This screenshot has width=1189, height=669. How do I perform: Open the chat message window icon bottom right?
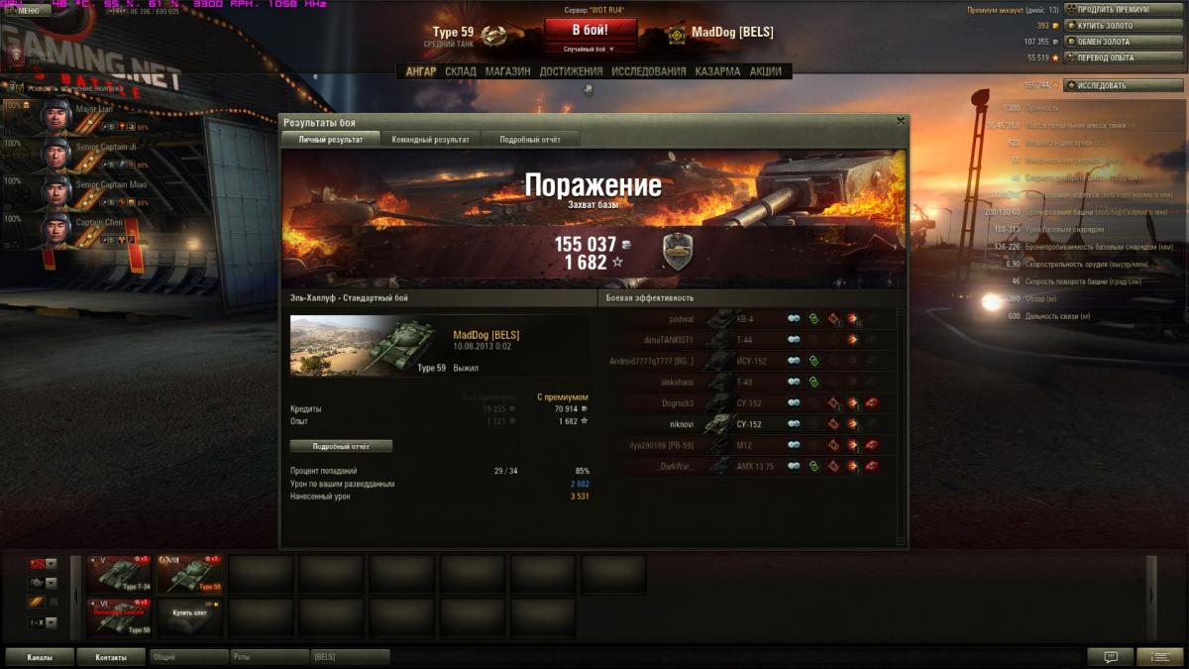(1111, 656)
